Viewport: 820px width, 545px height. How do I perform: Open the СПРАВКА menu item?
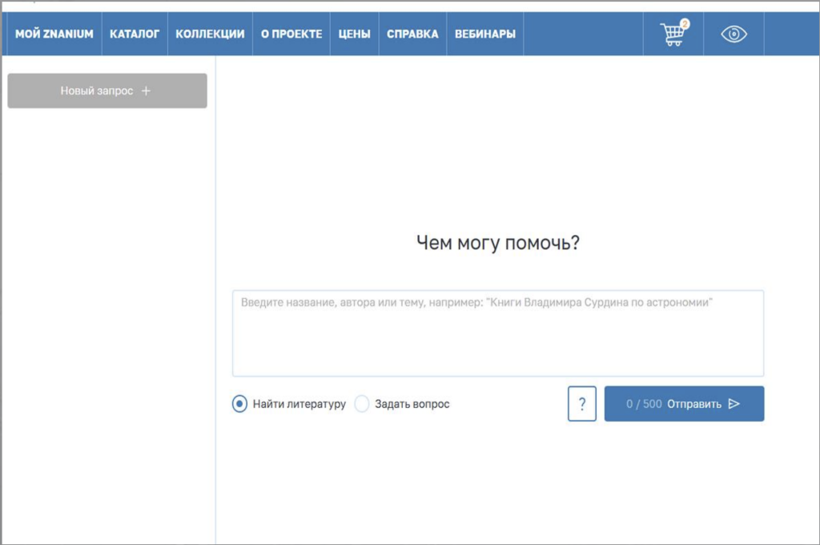pos(412,34)
